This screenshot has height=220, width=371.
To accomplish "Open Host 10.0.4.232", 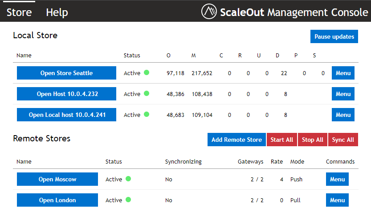I will (x=66, y=94).
